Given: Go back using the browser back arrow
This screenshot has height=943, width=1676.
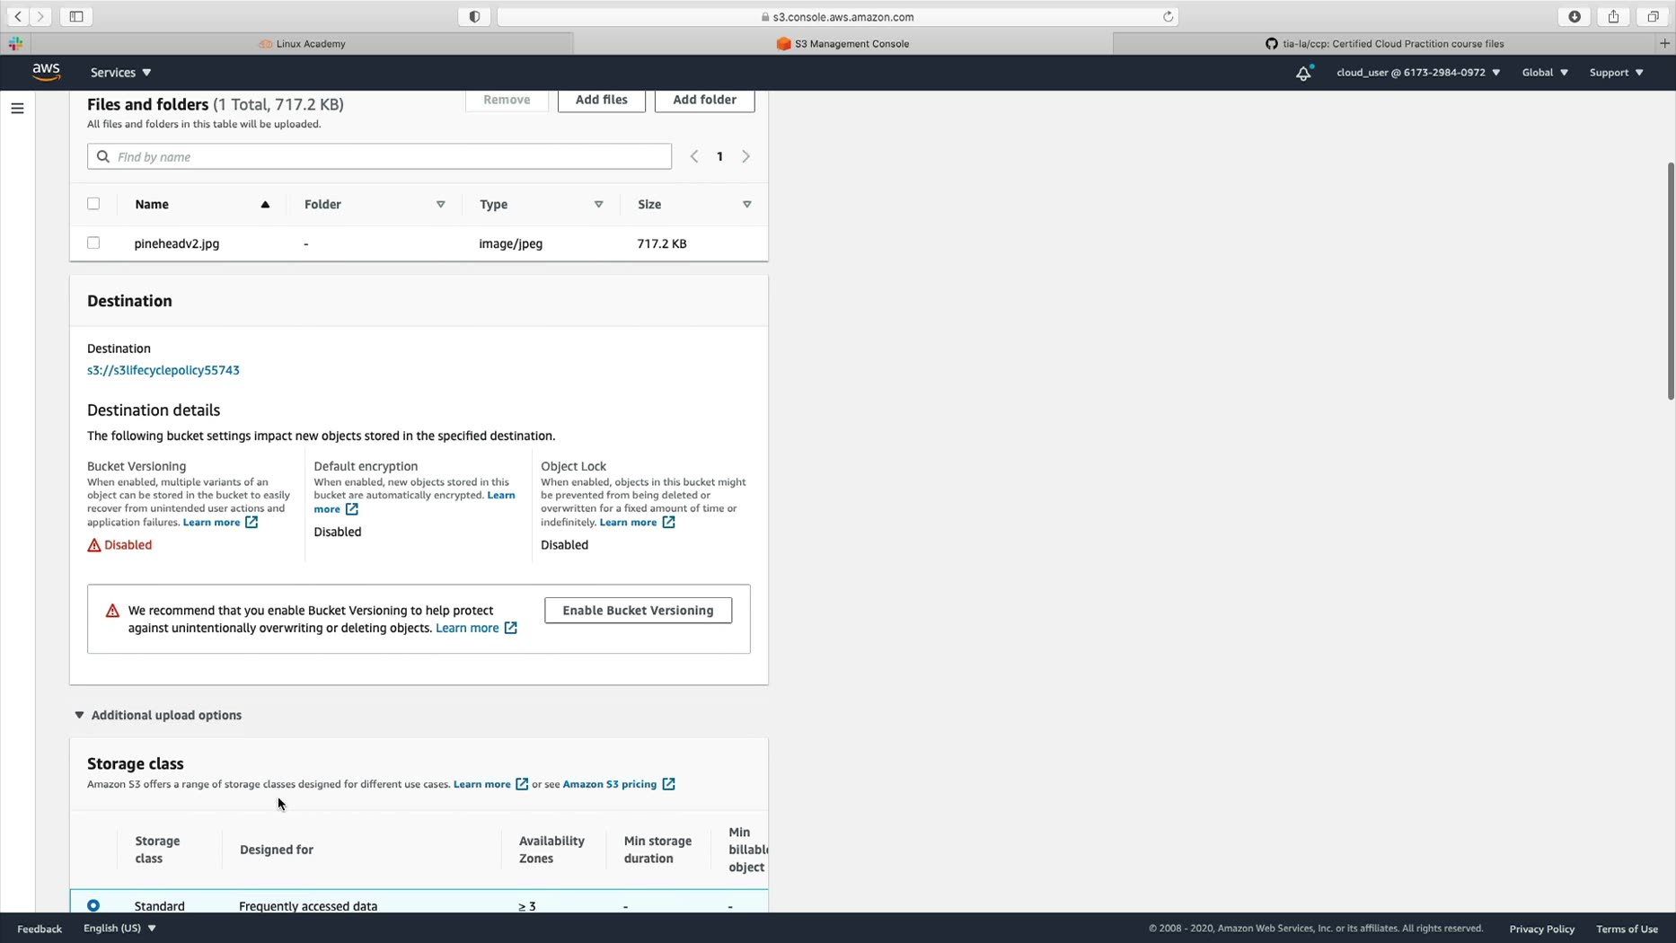Looking at the screenshot, I should [x=18, y=16].
